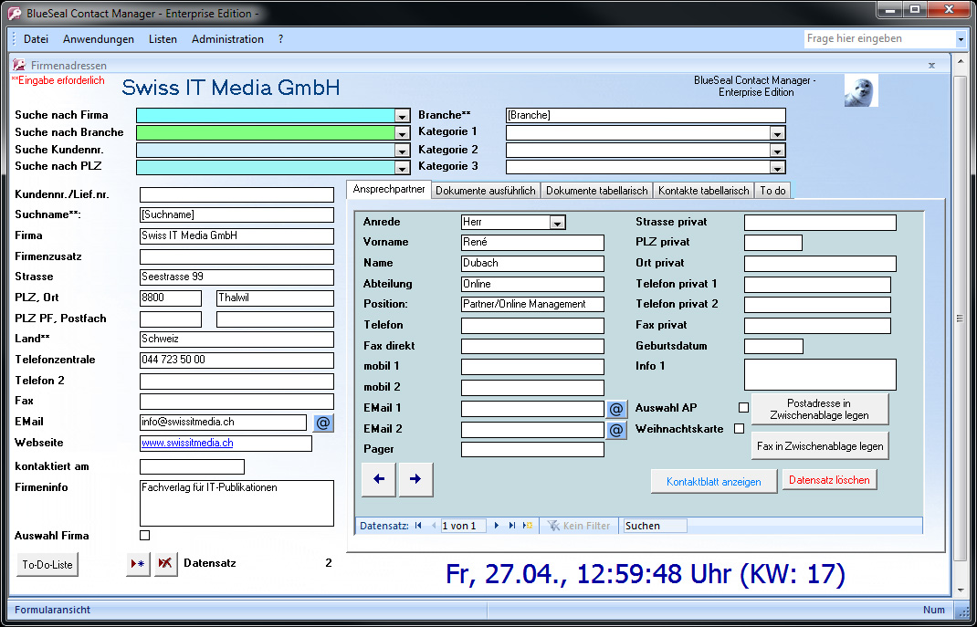
Task: Open the Suche nach Branche dropdown
Action: pos(403,133)
